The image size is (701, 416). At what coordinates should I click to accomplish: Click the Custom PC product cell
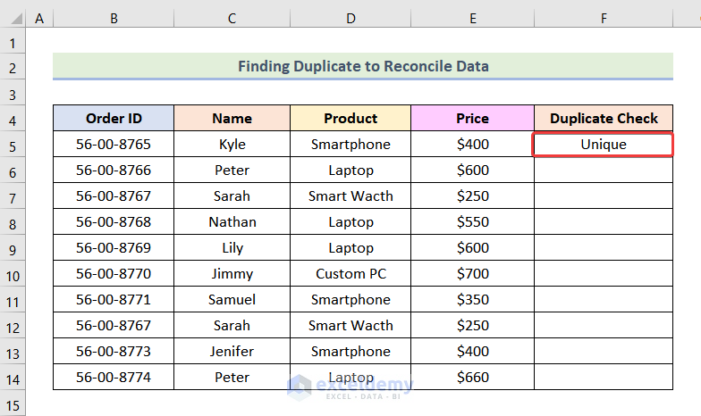click(x=350, y=273)
